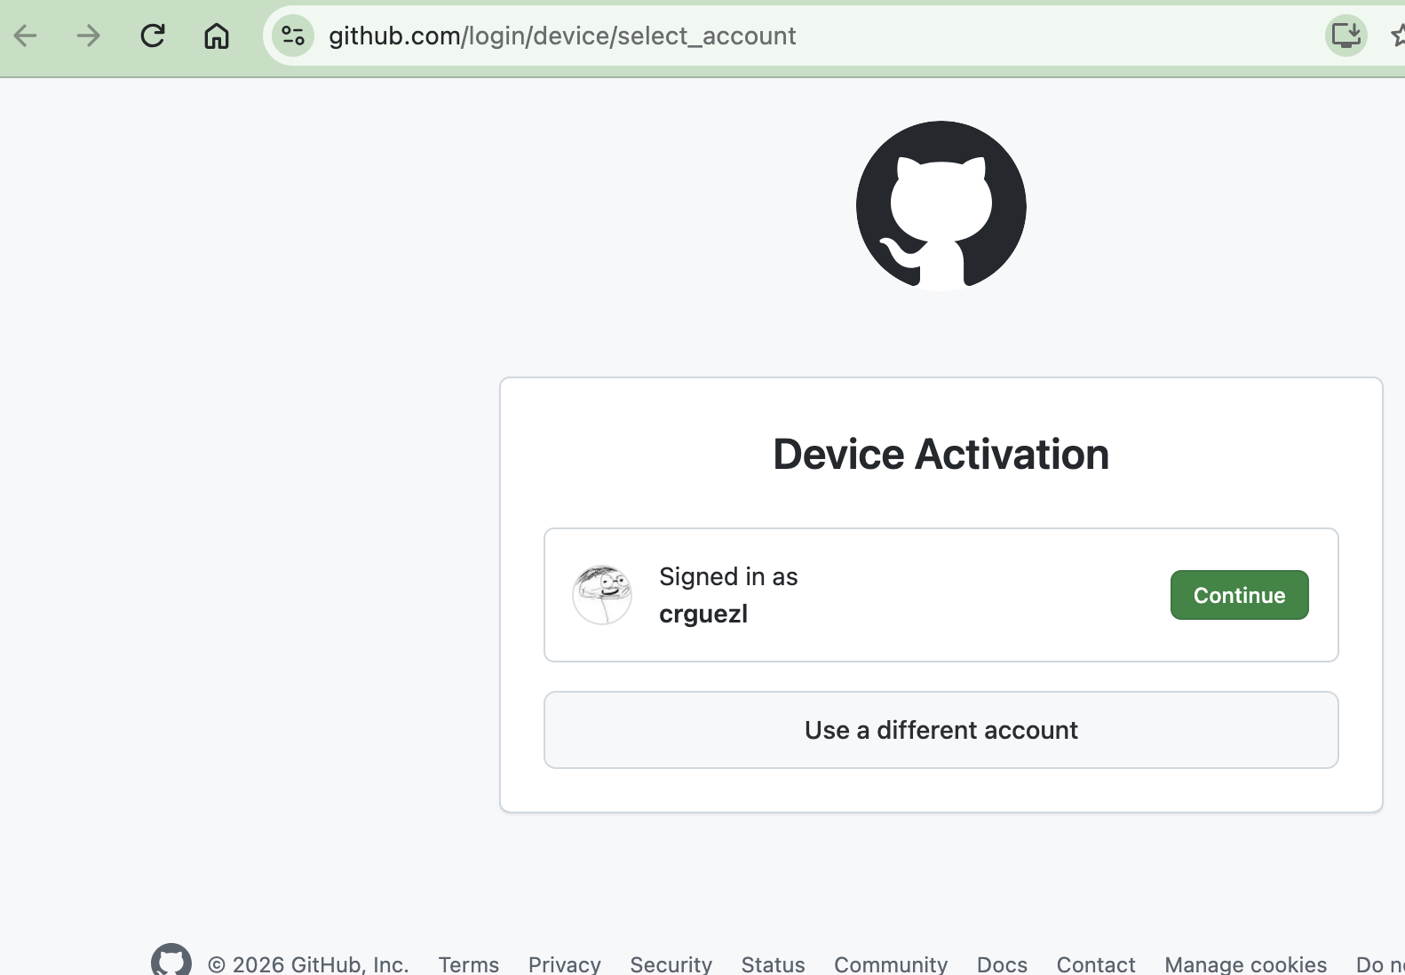1405x975 pixels.
Task: Click the address bar URL field
Action: tap(817, 36)
